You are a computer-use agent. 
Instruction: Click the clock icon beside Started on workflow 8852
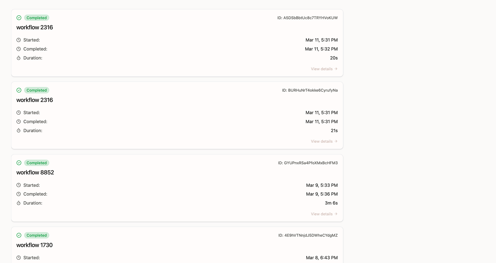coord(19,185)
